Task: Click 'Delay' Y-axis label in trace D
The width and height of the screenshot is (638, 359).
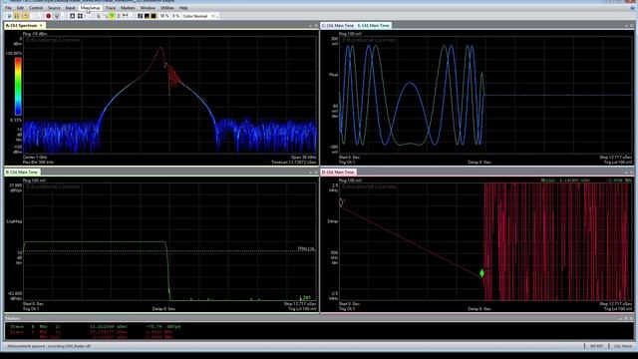Action: pyautogui.click(x=333, y=221)
